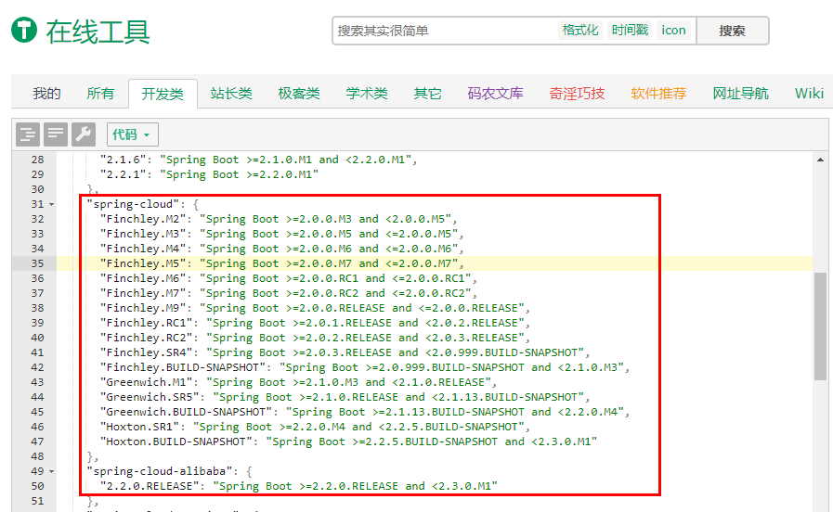The image size is (833, 512).
Task: Click the "Finchley.M9" key text
Action: pos(143,308)
